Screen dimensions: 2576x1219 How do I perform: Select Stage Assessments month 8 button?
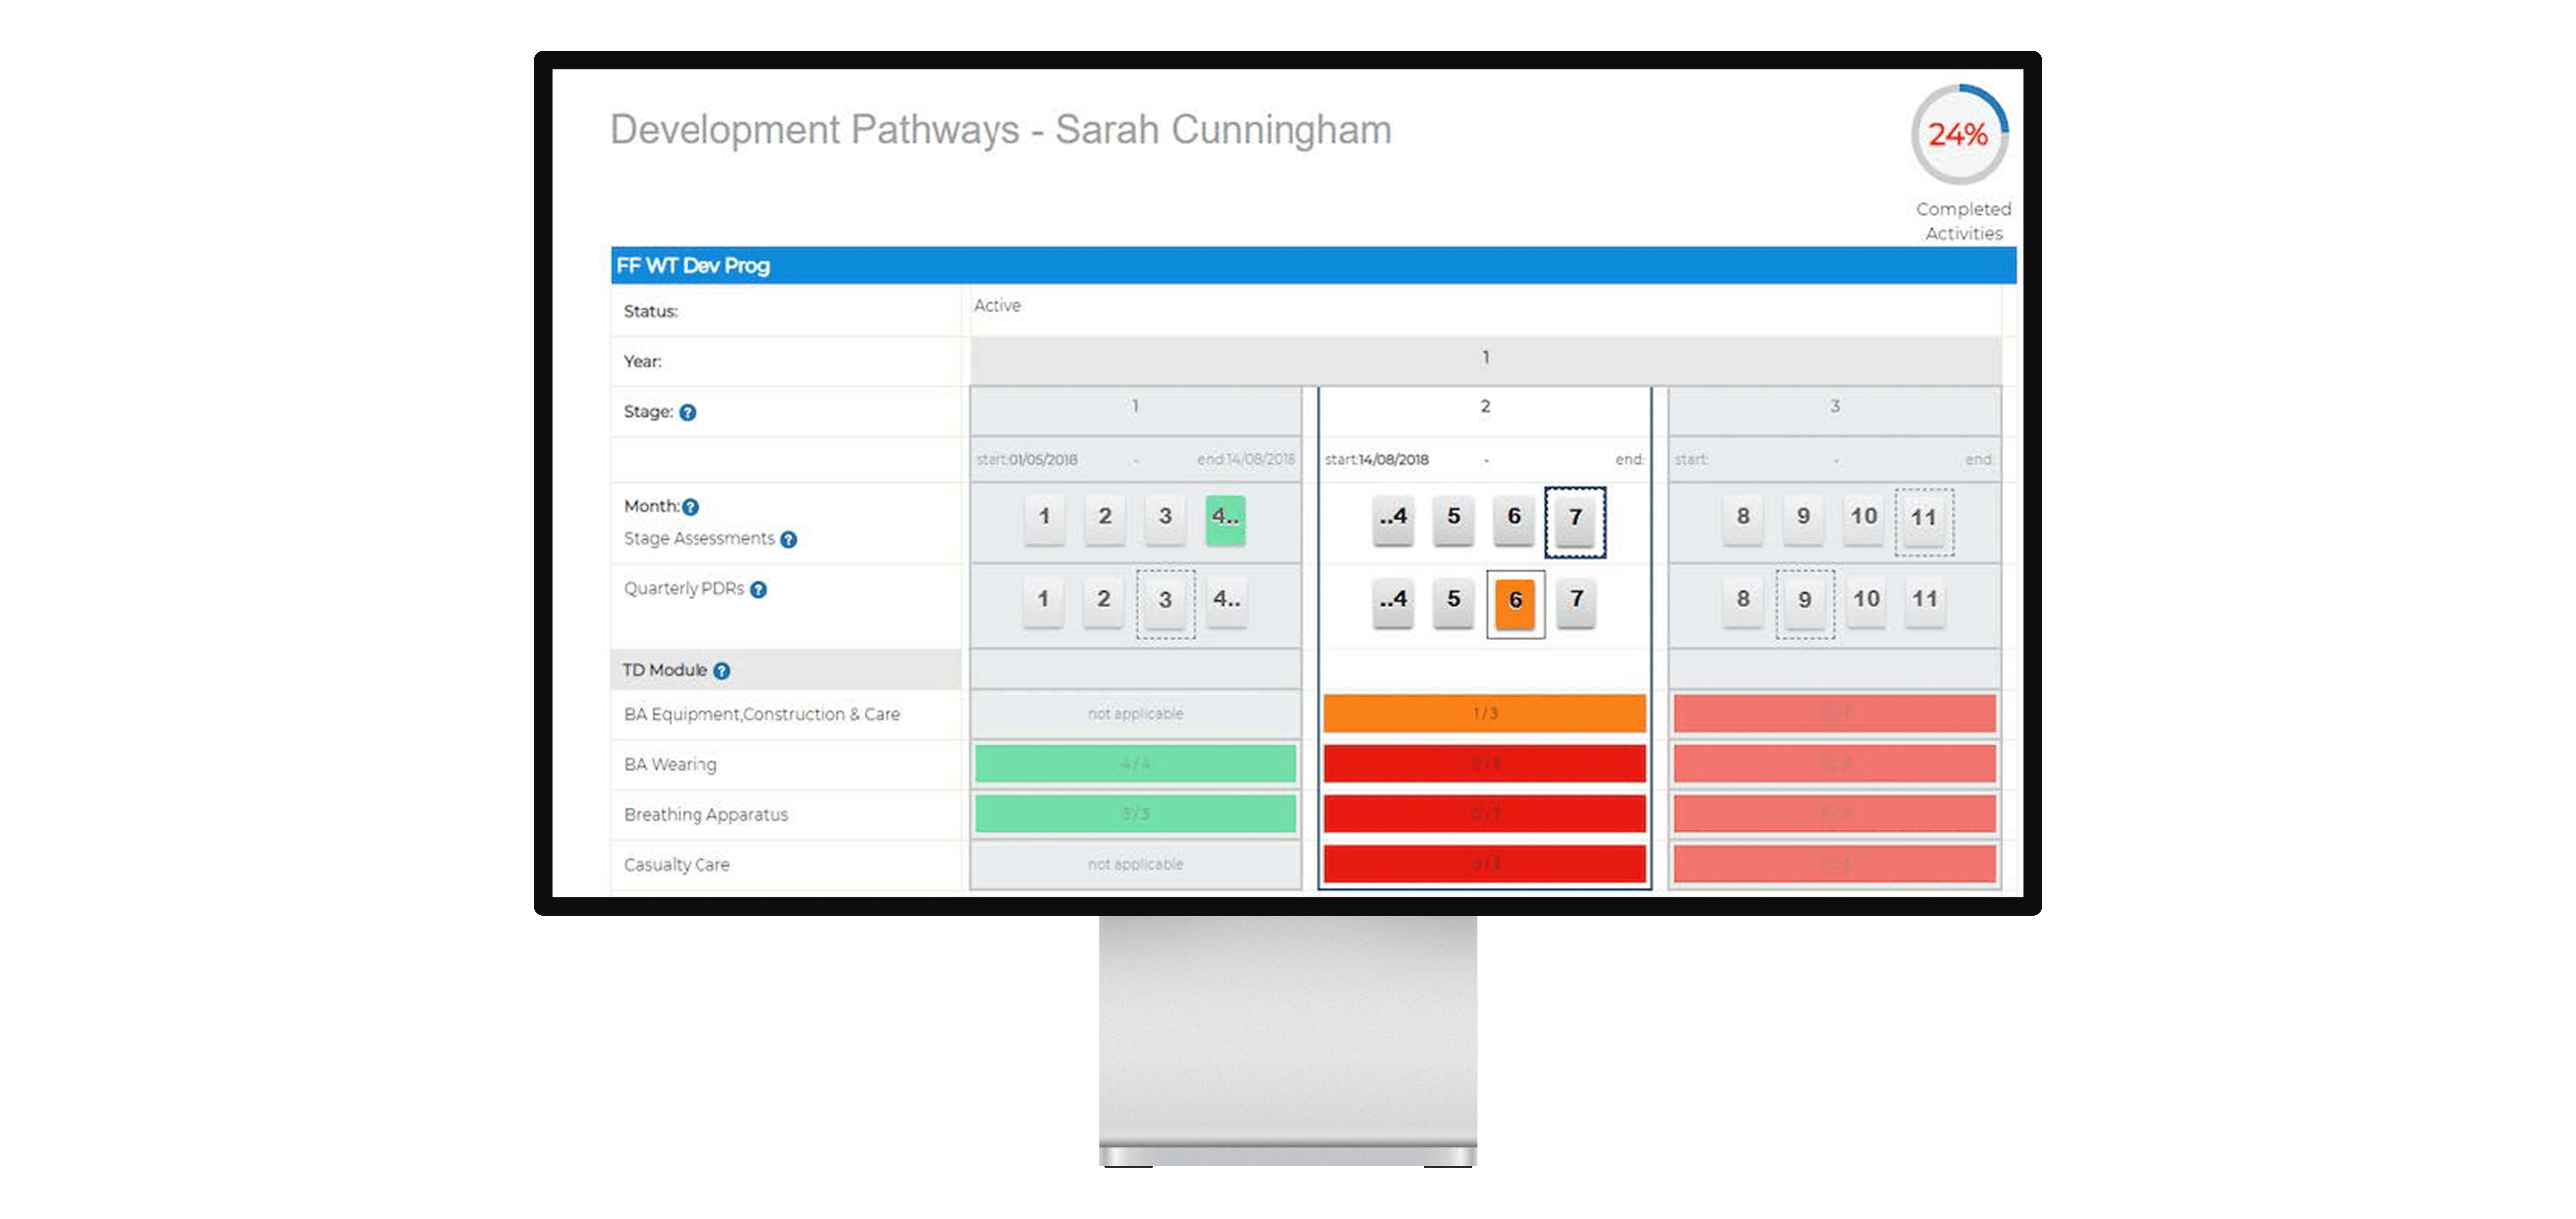(1743, 519)
